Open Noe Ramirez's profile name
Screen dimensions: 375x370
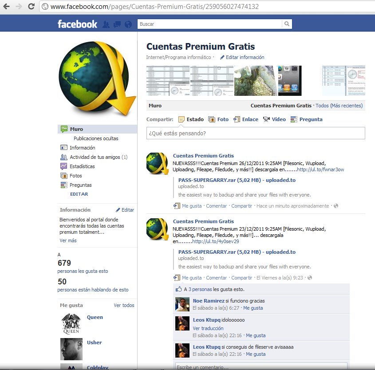209,301
